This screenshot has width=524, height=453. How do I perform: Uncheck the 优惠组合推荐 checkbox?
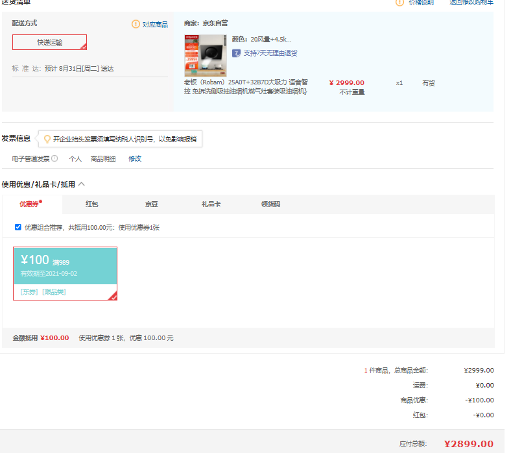click(18, 227)
